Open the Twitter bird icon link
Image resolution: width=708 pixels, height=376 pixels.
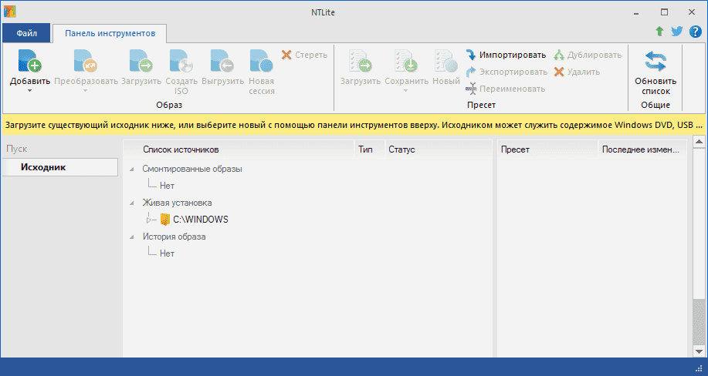tap(676, 32)
